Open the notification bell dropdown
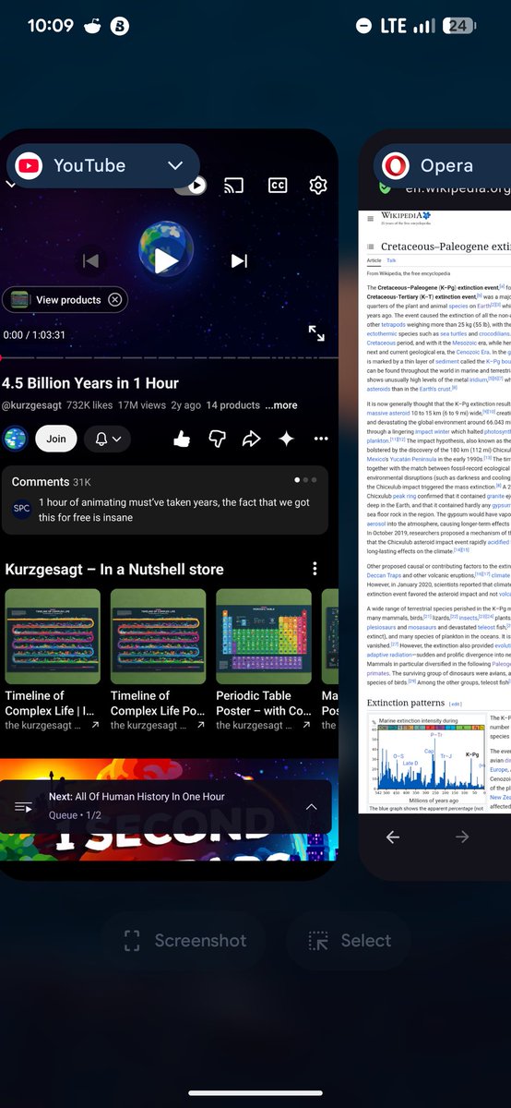Viewport: 511px width, 1108px height. pyautogui.click(x=107, y=439)
